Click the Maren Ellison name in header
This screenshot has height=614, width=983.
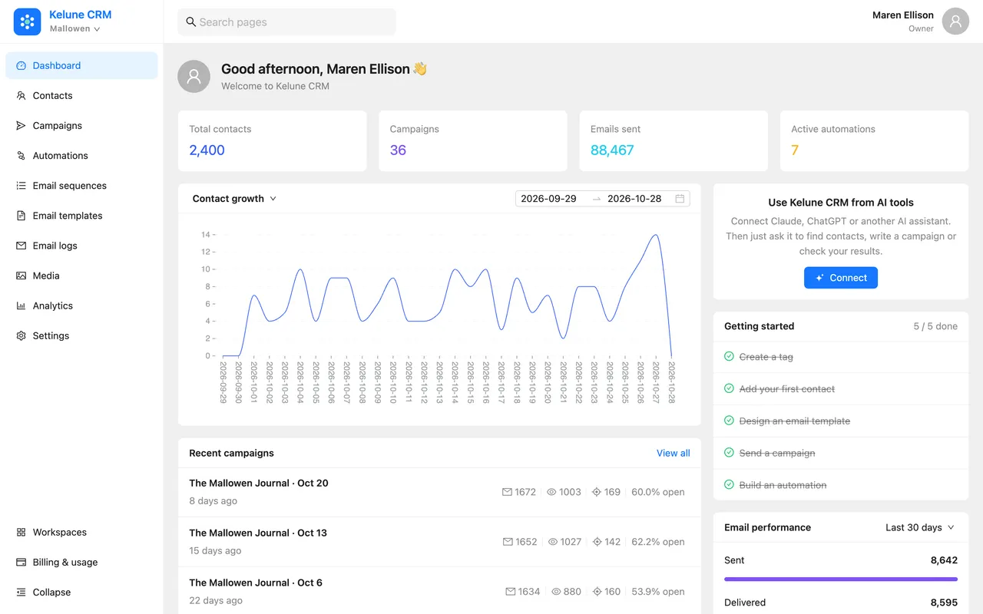[903, 15]
